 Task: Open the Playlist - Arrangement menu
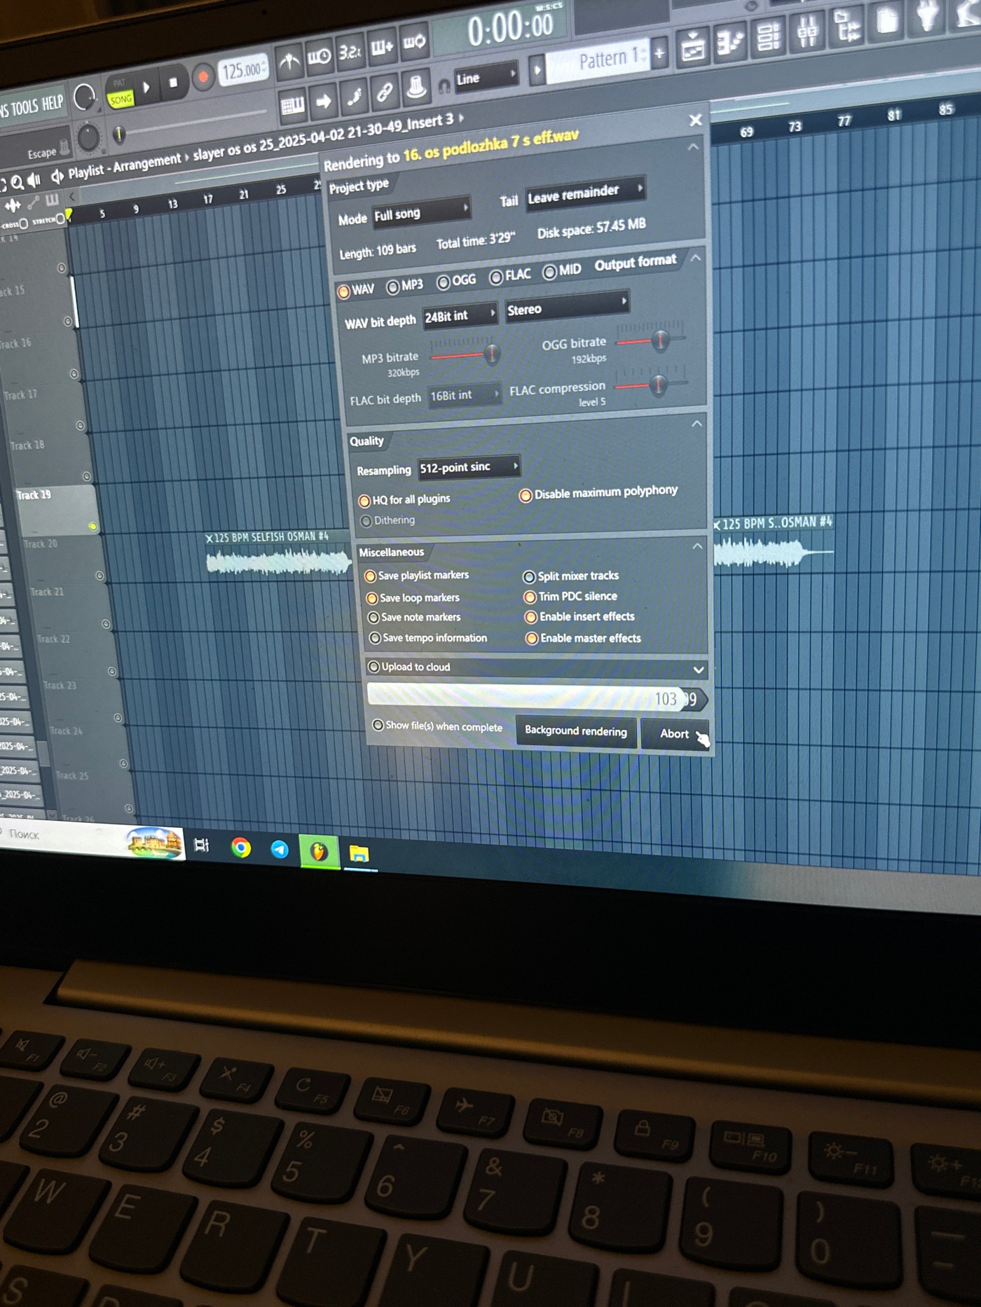coord(124,166)
